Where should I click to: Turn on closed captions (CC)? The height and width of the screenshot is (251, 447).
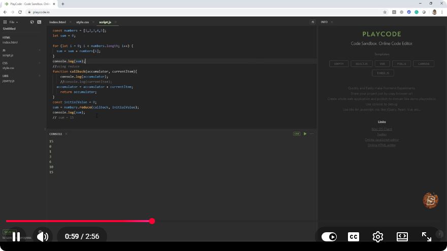[x=354, y=237]
